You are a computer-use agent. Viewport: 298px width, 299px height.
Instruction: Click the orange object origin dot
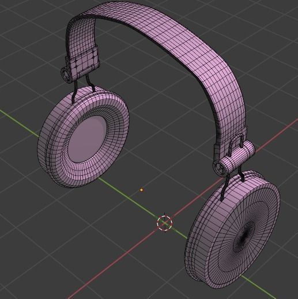point(142,190)
